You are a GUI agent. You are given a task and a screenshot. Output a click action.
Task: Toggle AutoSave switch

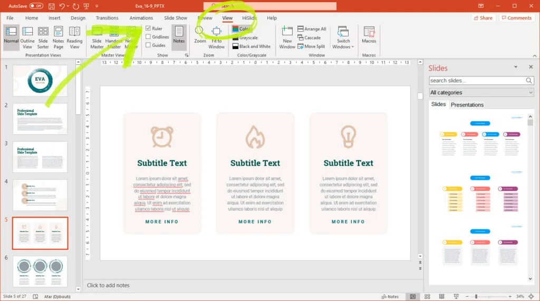pos(36,6)
